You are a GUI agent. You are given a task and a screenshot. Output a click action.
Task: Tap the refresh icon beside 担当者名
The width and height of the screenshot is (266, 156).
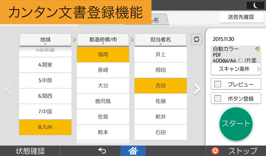196,39
